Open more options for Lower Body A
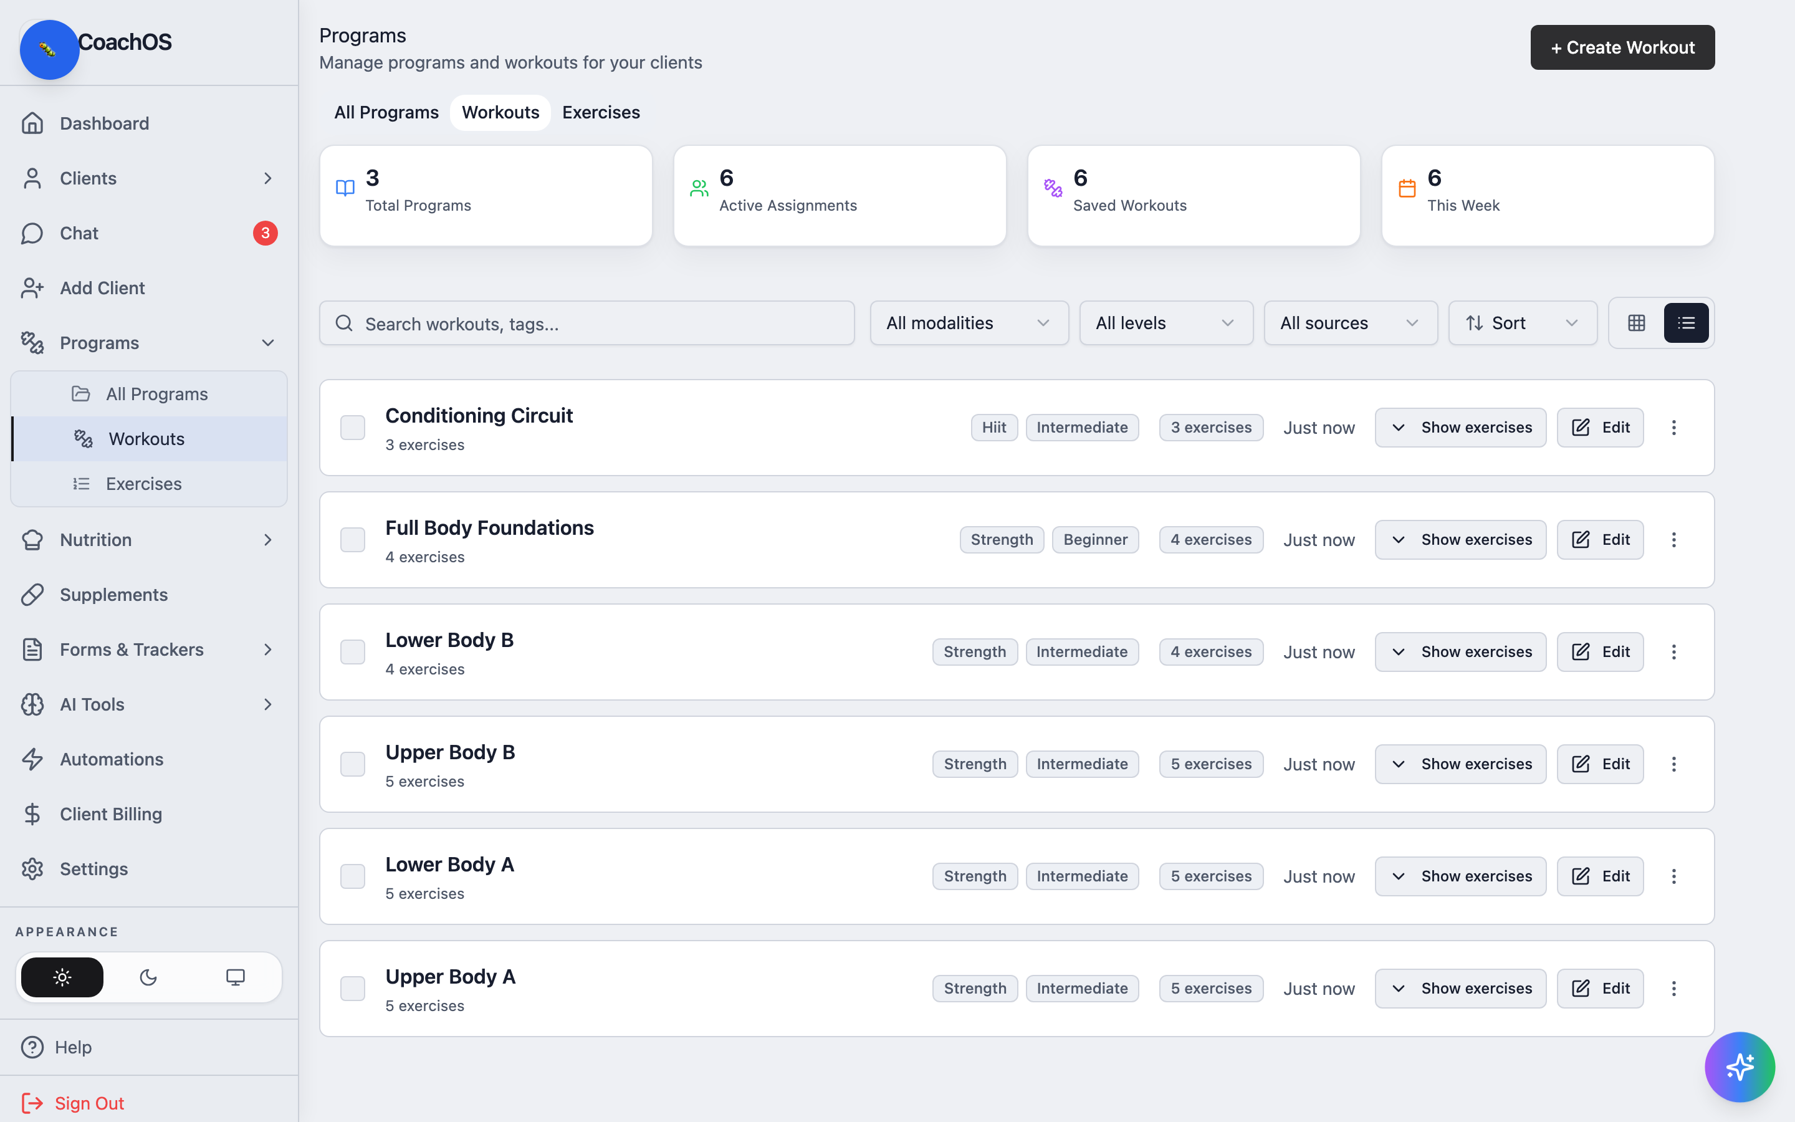This screenshot has width=1795, height=1122. point(1673,876)
